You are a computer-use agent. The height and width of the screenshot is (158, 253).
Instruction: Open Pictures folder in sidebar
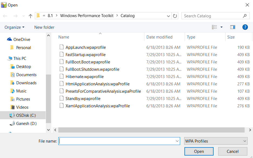23,99
